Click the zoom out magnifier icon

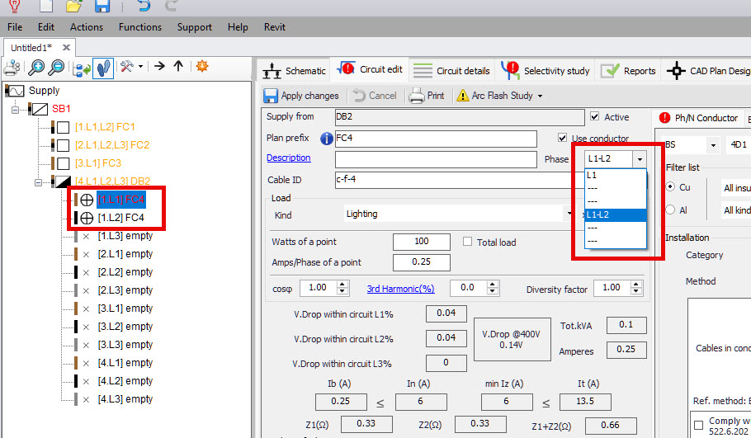[x=55, y=67]
